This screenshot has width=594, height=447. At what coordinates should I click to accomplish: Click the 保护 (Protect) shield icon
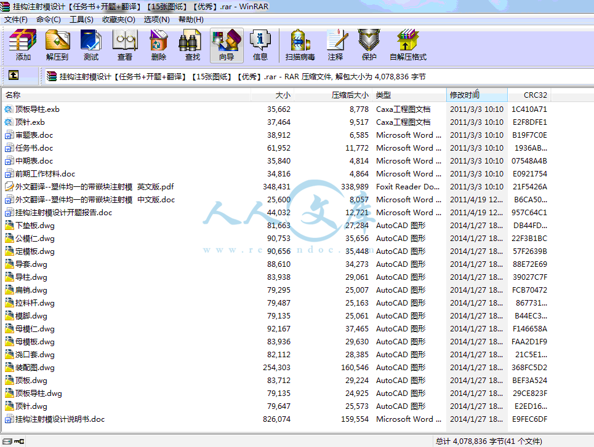369,41
